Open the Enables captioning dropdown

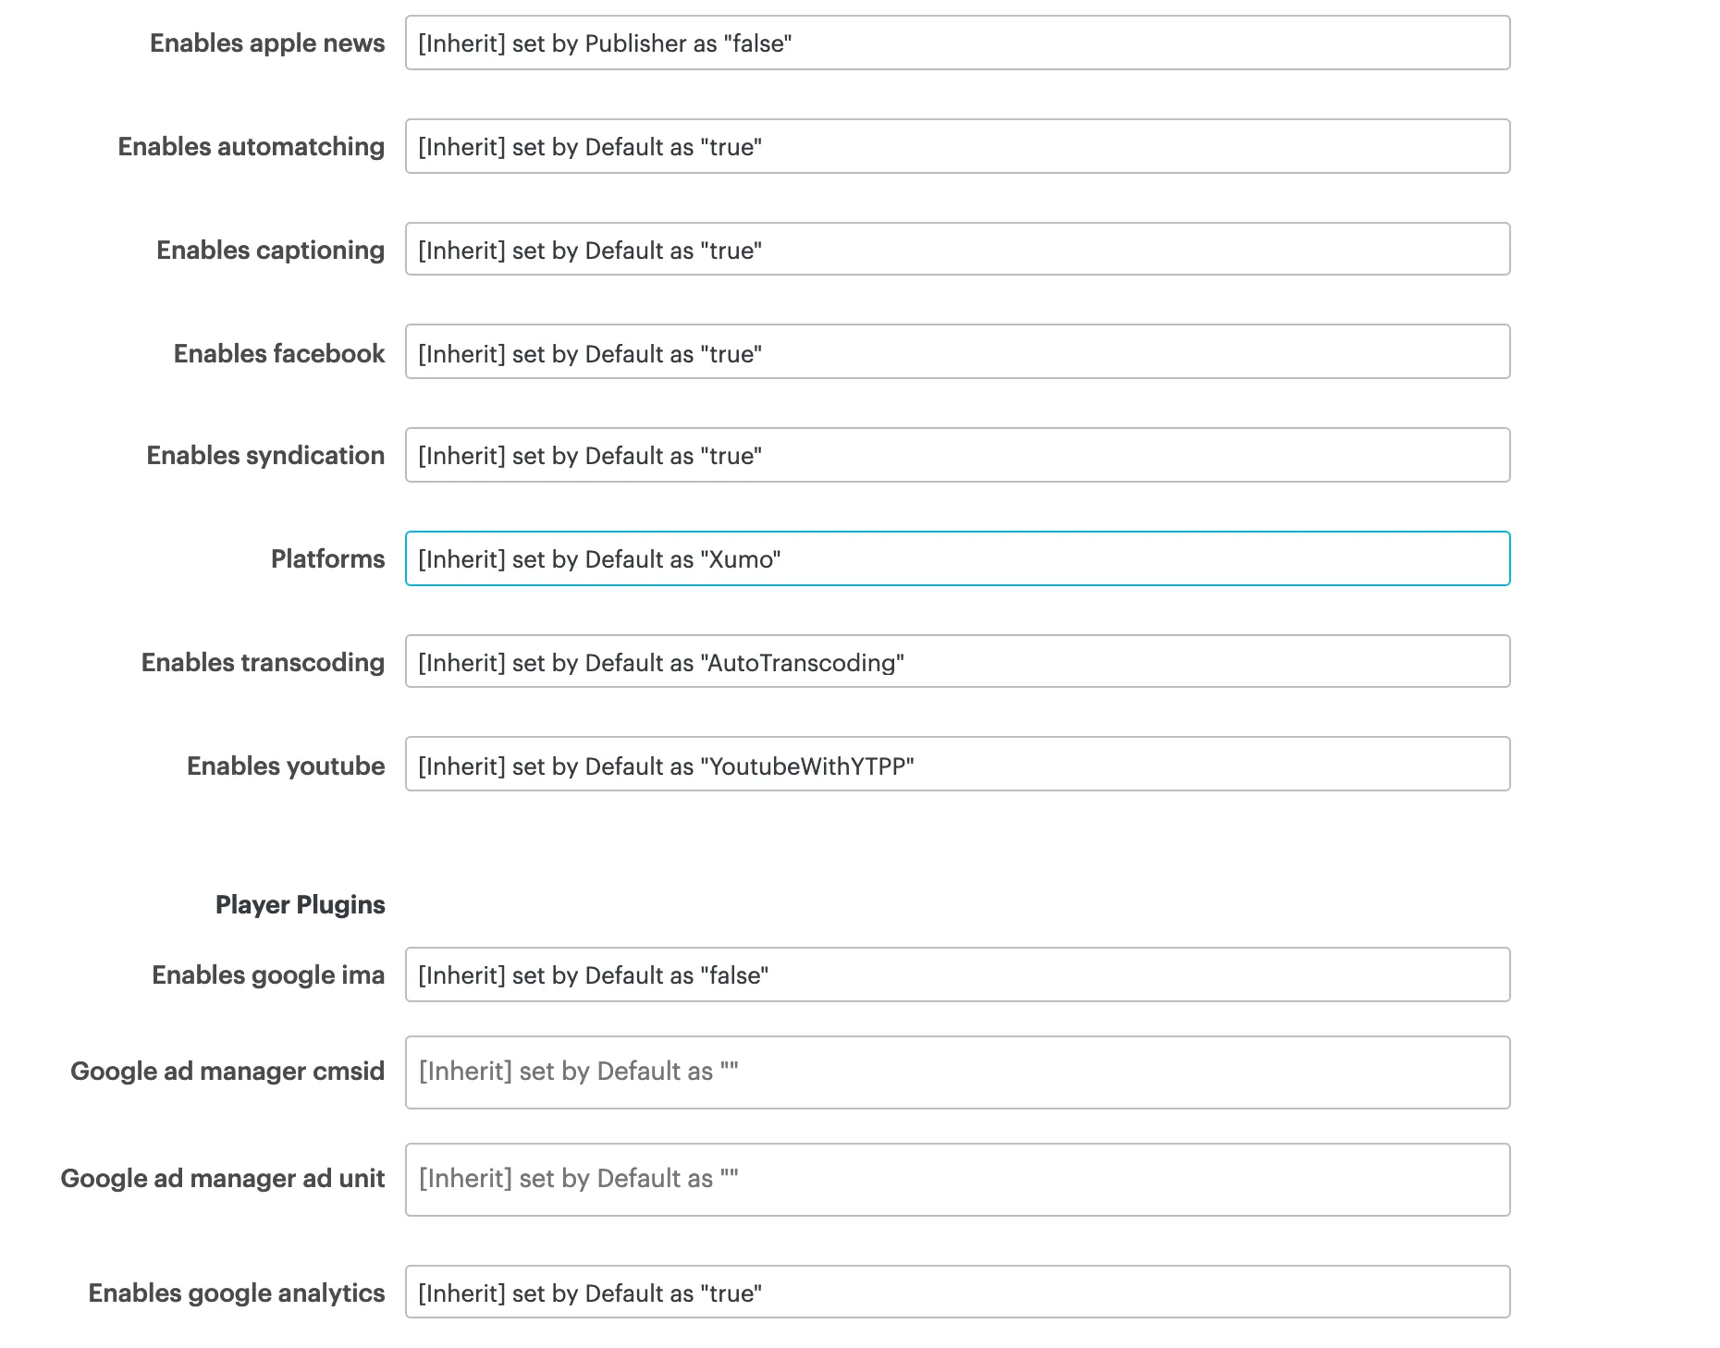pyautogui.click(x=957, y=249)
